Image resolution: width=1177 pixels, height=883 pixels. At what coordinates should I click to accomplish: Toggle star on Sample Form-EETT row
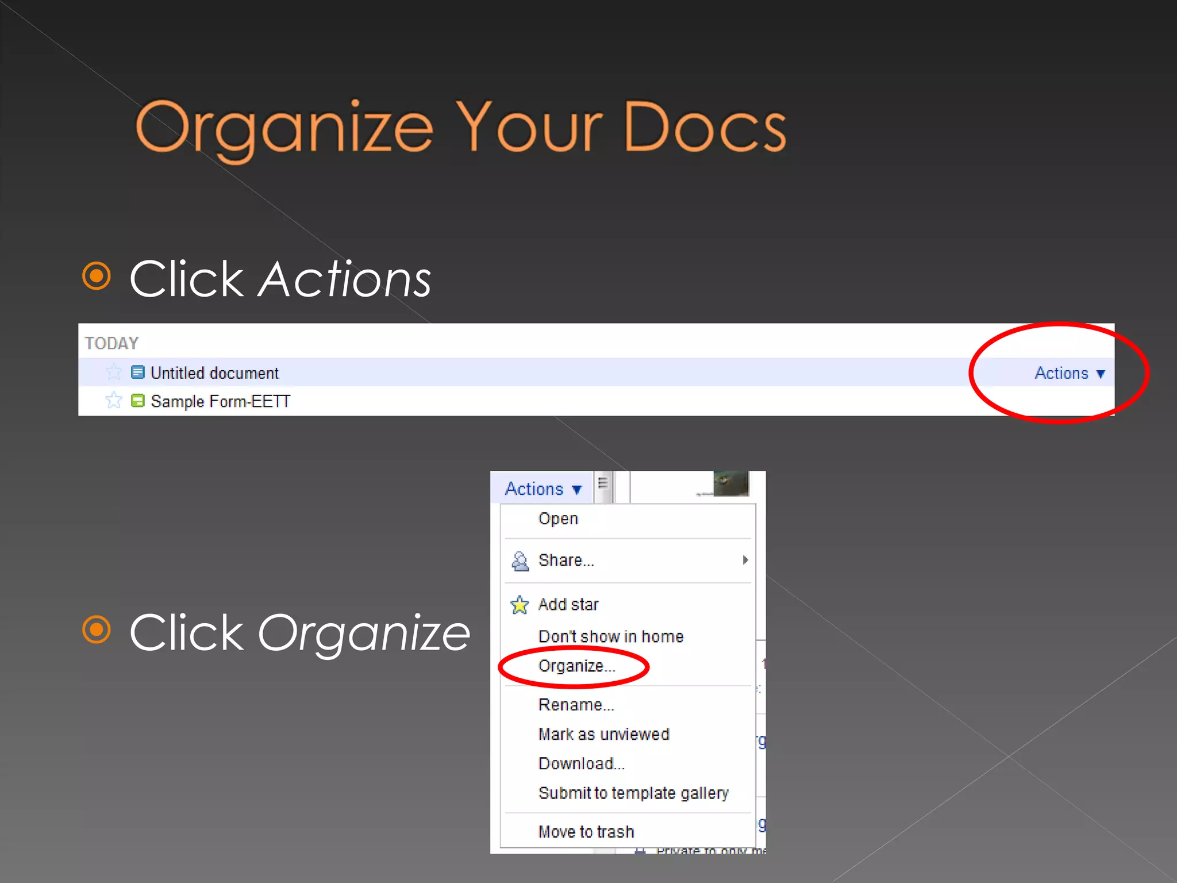click(114, 400)
